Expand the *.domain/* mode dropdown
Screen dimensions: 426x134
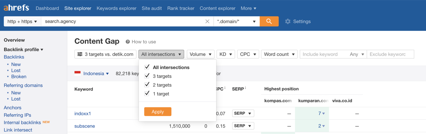click(236, 21)
